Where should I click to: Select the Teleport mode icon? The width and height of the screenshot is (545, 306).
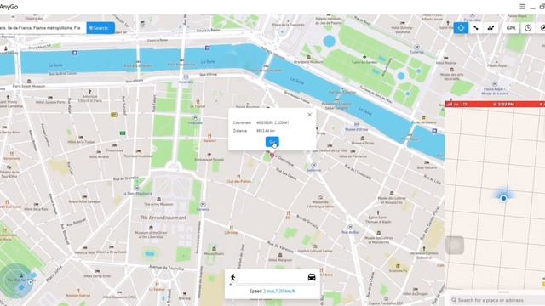(461, 28)
